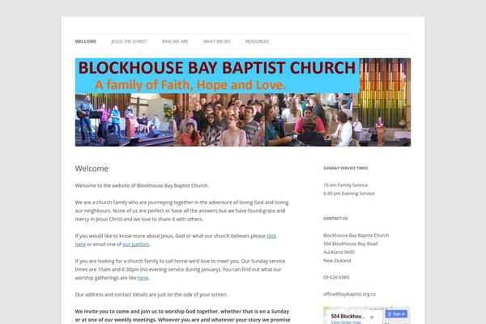Open the What We Do menu
The image size is (486, 324).
[x=216, y=41]
